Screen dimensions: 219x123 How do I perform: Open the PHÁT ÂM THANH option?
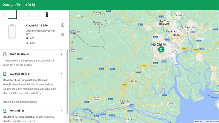(19, 54)
